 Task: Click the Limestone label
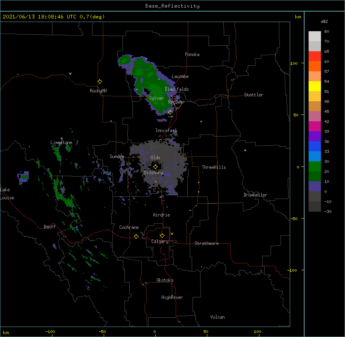tap(61, 142)
